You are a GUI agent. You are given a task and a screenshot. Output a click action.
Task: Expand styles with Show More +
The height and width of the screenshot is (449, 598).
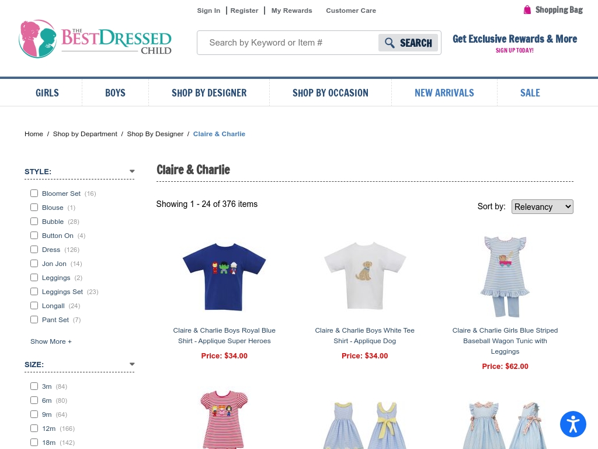coord(51,341)
